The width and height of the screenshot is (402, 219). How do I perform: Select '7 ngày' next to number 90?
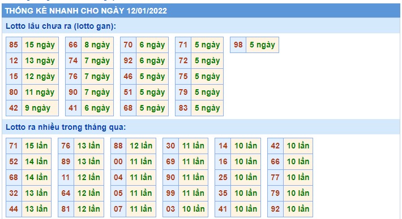pyautogui.click(x=97, y=92)
